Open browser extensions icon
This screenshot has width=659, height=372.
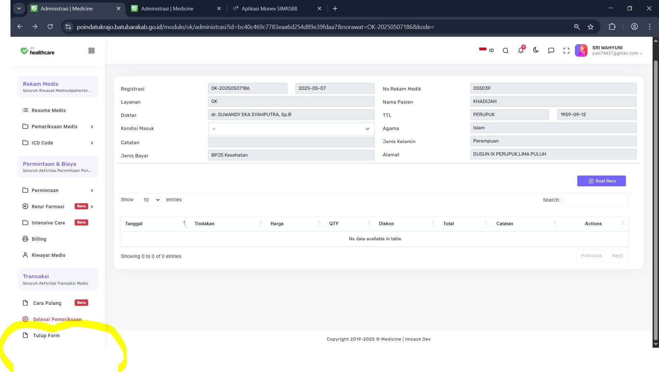[x=612, y=27]
